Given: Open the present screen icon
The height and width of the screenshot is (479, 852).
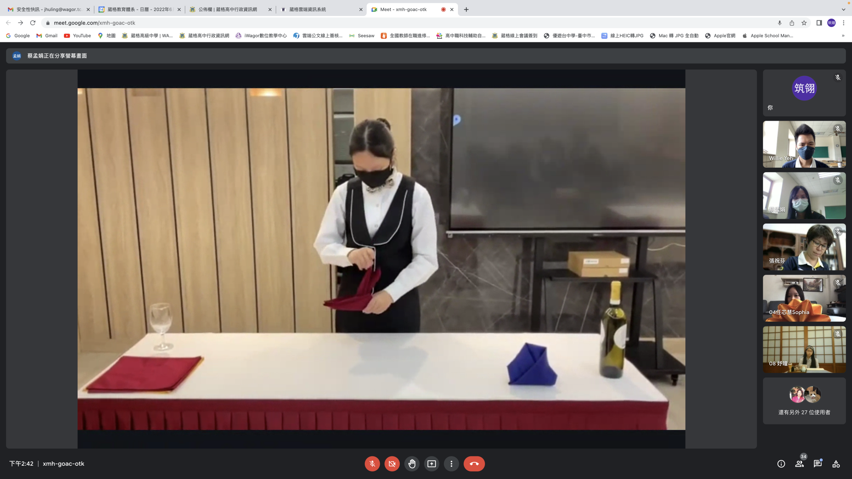Looking at the screenshot, I should tap(432, 464).
